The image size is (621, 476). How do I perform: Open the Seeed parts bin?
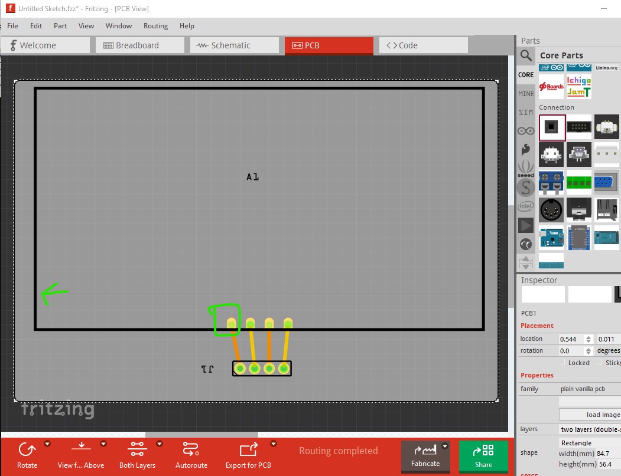[526, 169]
